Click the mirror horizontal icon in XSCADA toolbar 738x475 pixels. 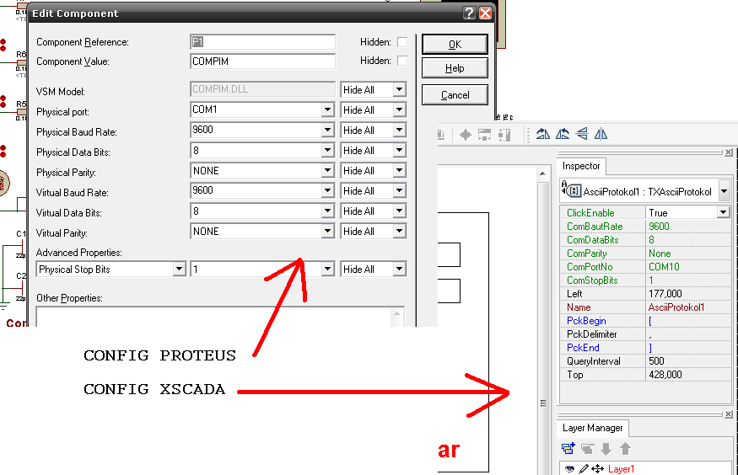tap(601, 135)
